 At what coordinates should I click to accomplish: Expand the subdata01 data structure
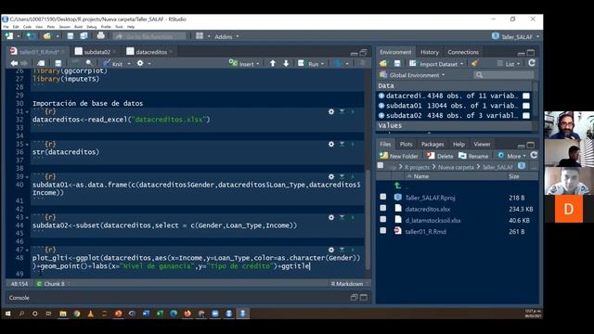click(x=381, y=106)
